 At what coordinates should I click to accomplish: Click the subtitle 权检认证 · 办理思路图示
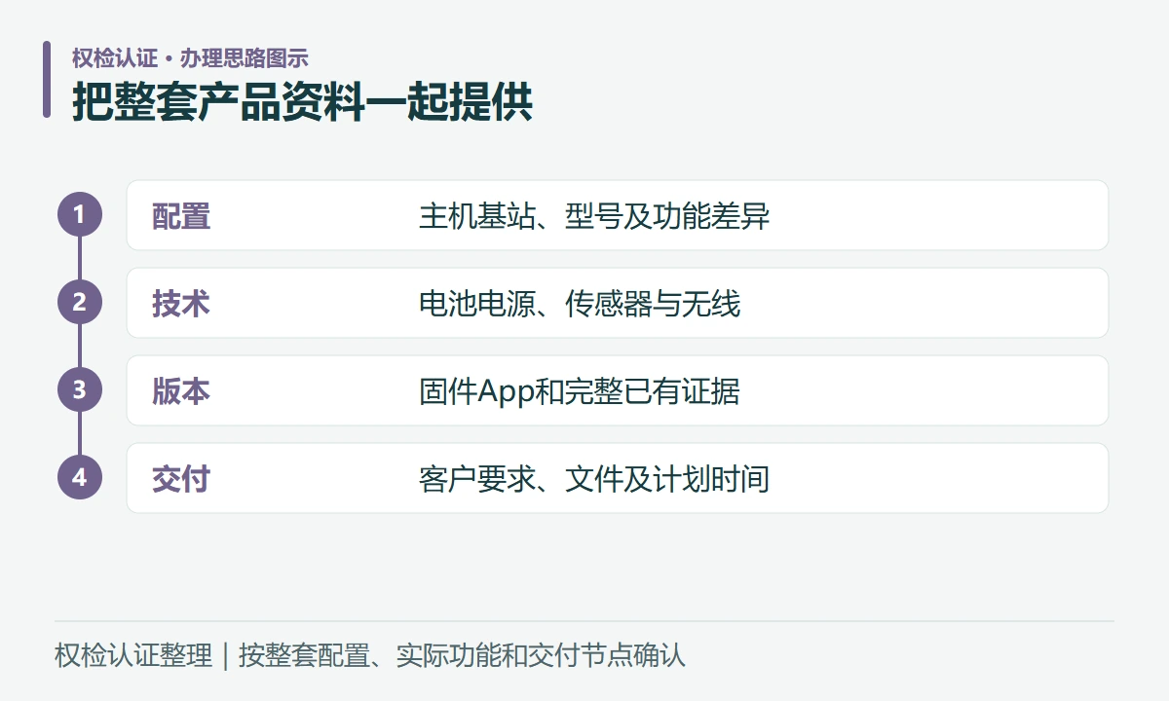[x=190, y=58]
